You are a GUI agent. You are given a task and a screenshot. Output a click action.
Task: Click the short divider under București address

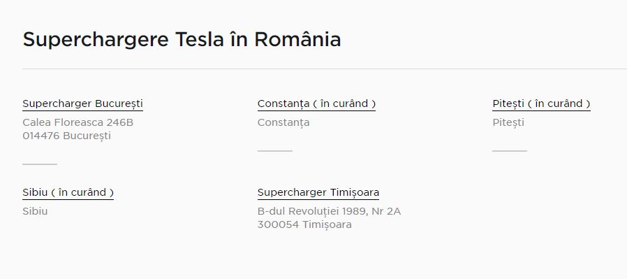[x=40, y=164]
